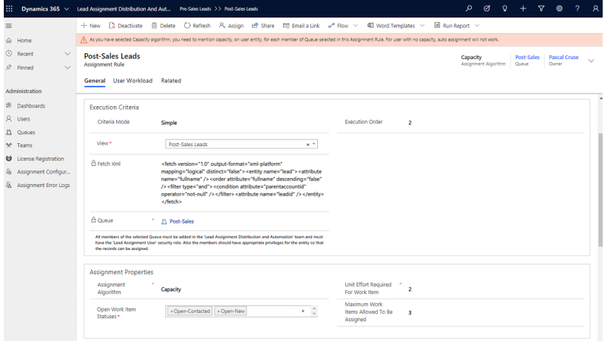Expand the header details chevron next to Owner
The height and width of the screenshot is (341, 607).
591,61
